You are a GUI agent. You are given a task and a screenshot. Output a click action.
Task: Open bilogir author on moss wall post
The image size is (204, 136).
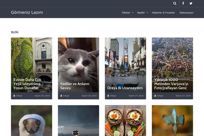19,96
